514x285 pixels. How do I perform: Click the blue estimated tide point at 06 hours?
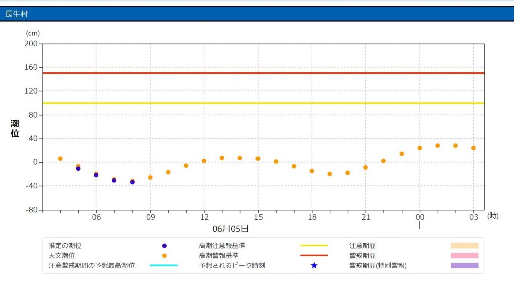coord(96,175)
